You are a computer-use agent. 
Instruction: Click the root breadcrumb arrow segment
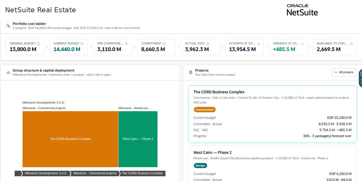point(18,173)
